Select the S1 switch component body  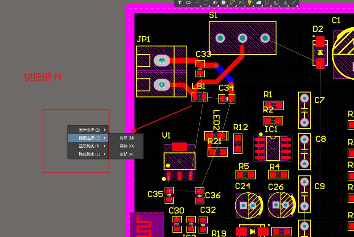[x=242, y=38]
